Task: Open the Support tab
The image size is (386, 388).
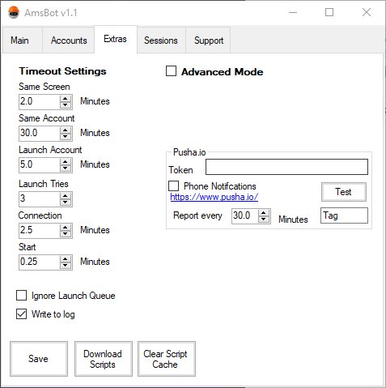Action: [208, 40]
